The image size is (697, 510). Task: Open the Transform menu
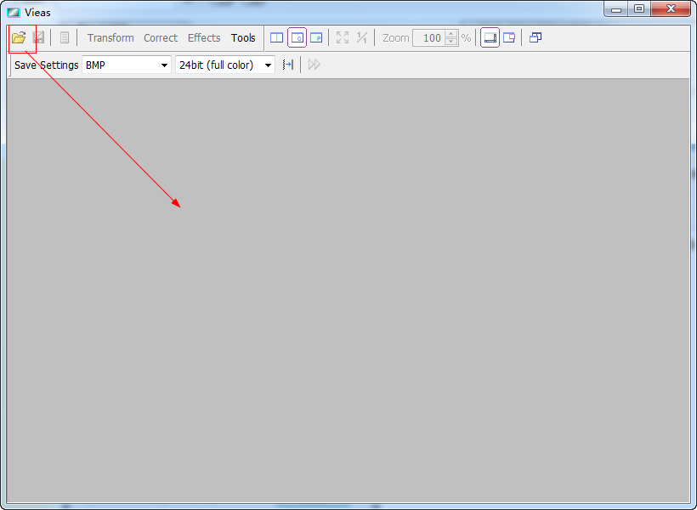click(x=110, y=37)
